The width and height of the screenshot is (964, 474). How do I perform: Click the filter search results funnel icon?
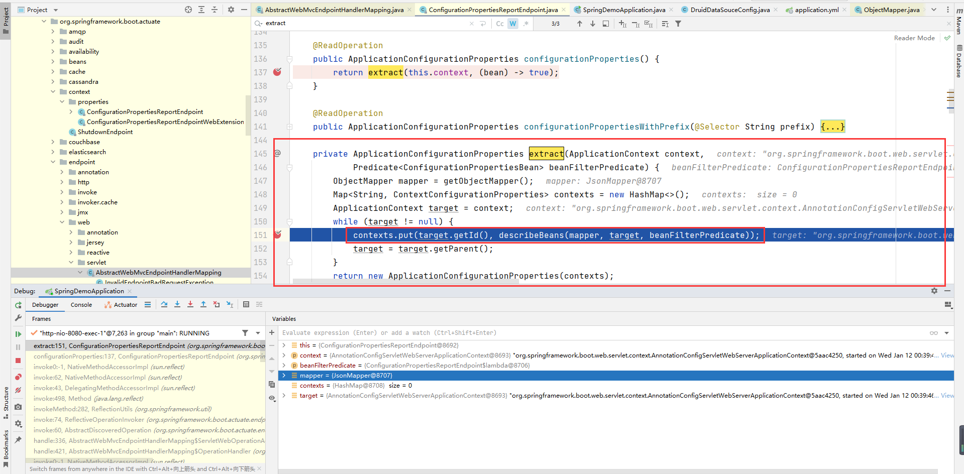point(678,24)
